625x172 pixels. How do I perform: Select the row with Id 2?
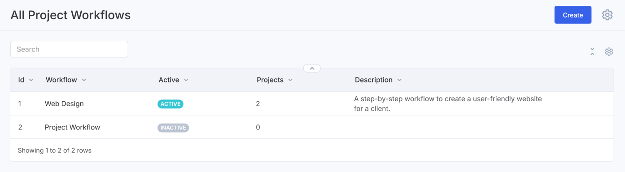click(x=312, y=127)
